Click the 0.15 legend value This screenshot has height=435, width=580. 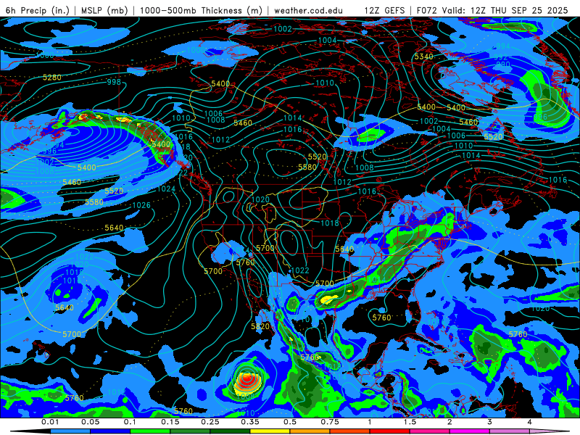point(170,422)
